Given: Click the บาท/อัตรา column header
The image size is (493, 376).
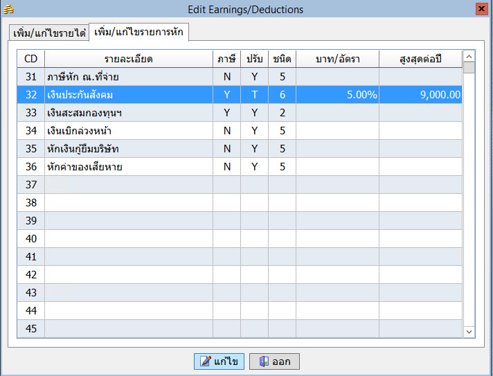Looking at the screenshot, I should tap(337, 58).
